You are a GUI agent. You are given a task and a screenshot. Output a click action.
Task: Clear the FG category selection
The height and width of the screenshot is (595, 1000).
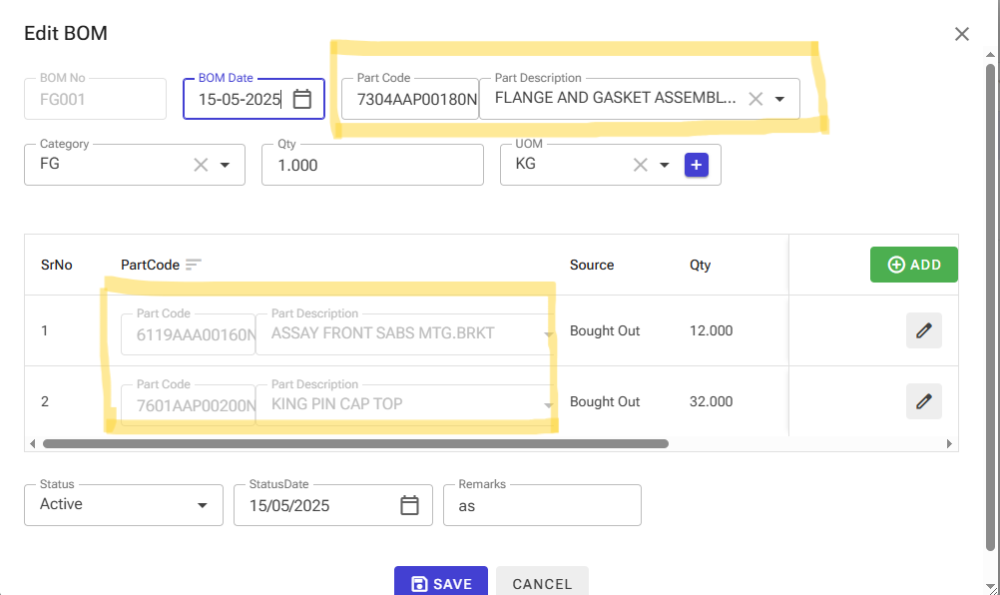click(x=201, y=165)
